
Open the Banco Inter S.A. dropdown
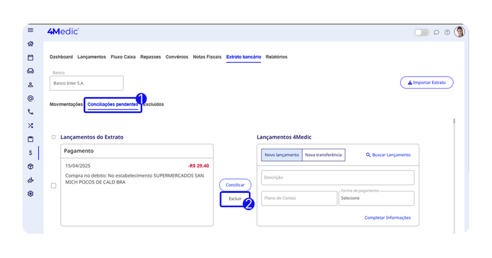point(86,83)
